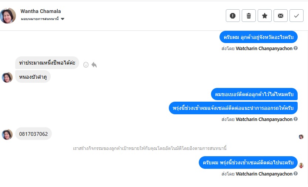Click the ผมขอเบอร์ติดต่อลูกค้า sent message bubble

tap(254, 95)
